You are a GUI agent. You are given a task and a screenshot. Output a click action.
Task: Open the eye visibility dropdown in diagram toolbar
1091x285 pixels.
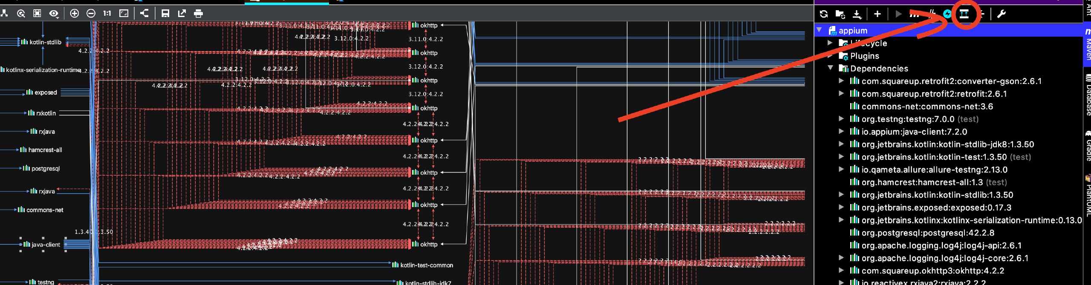tap(54, 14)
